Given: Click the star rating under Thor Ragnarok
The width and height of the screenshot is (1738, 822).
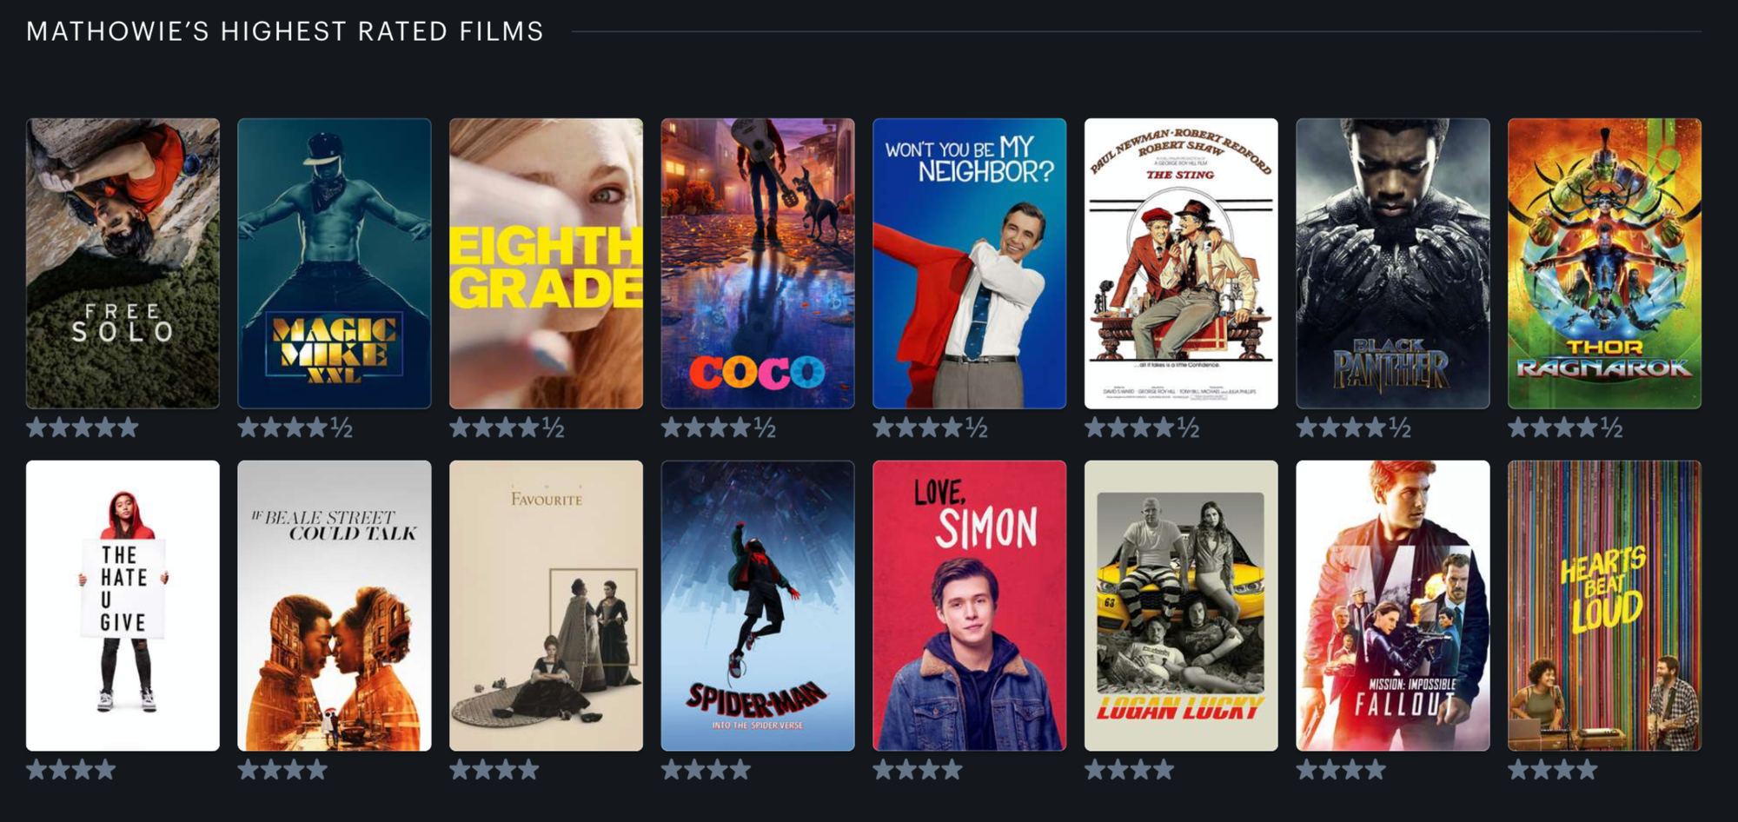Looking at the screenshot, I should 1565,428.
